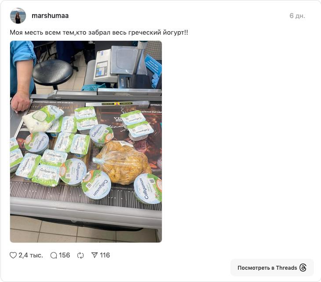
Task: Repost using the circular arrows icon
Action: pos(80,255)
